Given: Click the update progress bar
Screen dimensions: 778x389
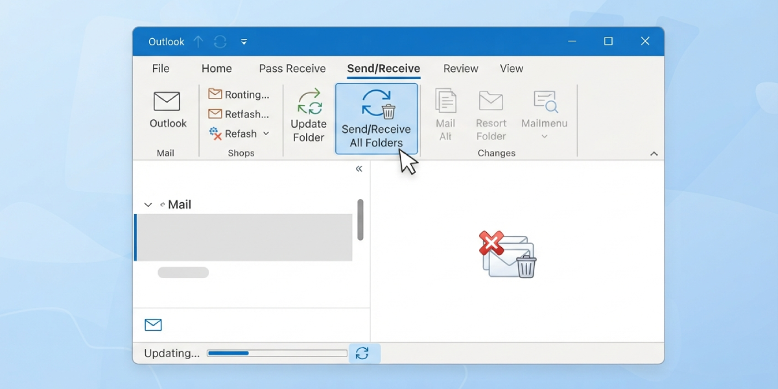Looking at the screenshot, I should [277, 353].
